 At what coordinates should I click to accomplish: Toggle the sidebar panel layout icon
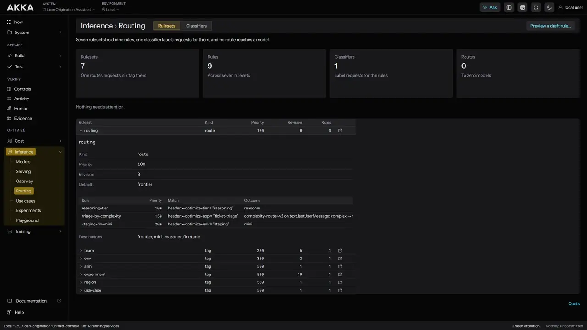click(509, 7)
